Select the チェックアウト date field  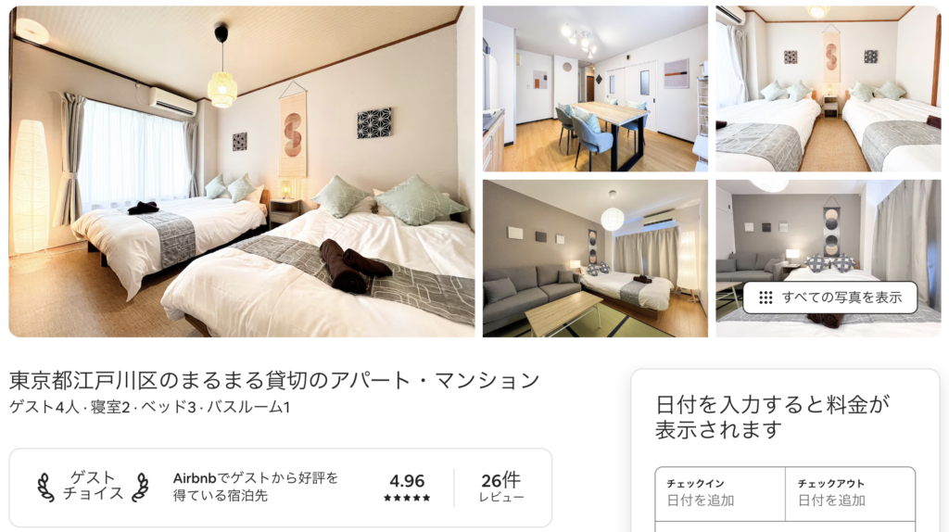pos(851,493)
